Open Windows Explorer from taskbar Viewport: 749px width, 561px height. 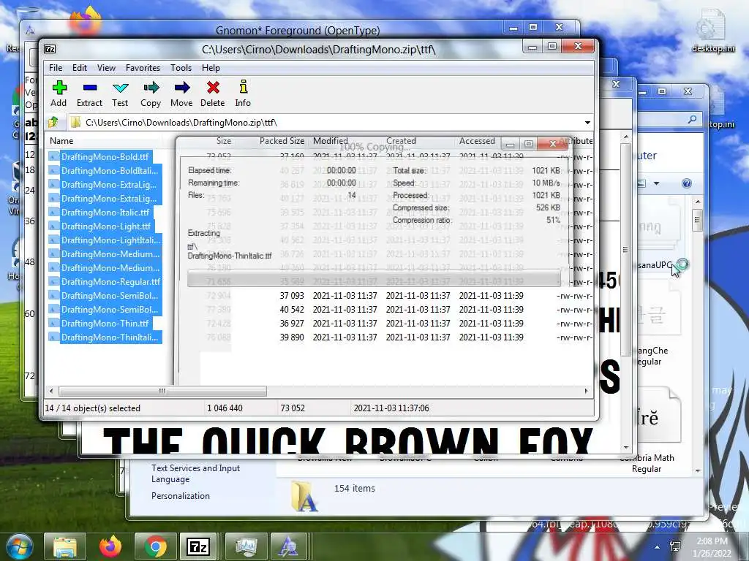[65, 546]
